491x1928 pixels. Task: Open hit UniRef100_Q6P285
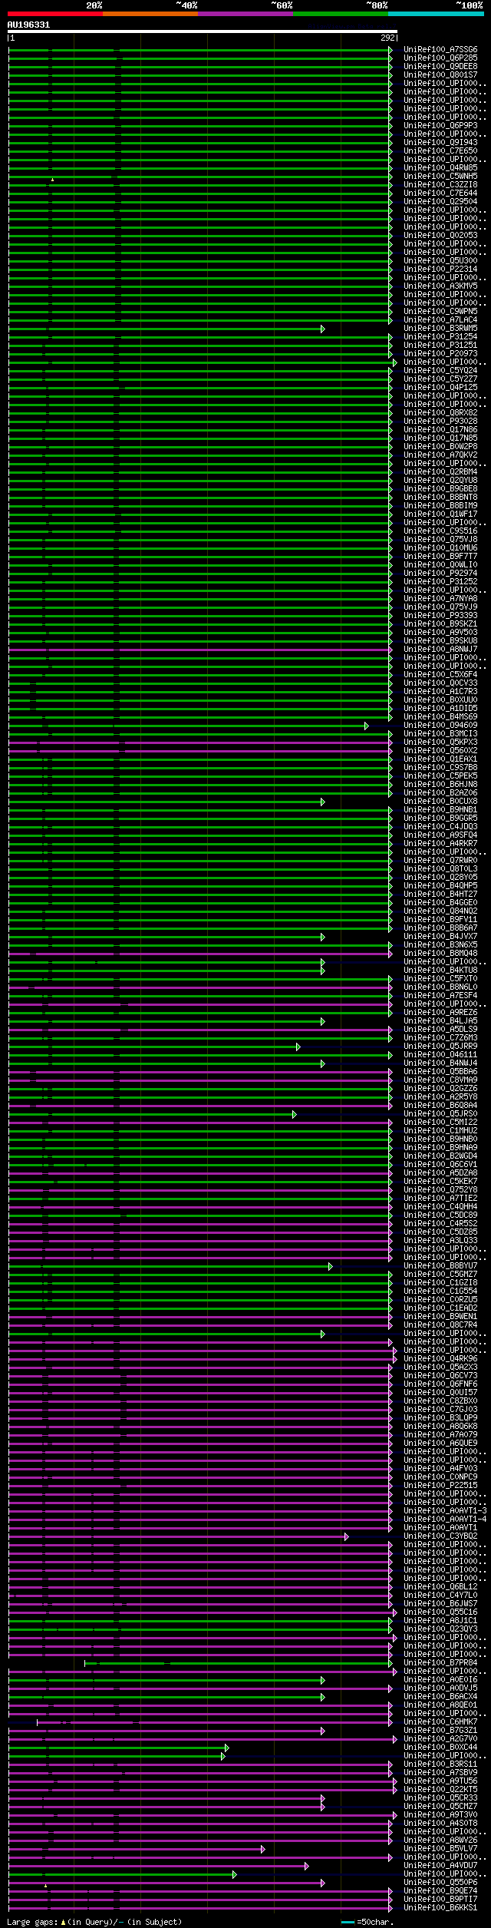[x=440, y=58]
